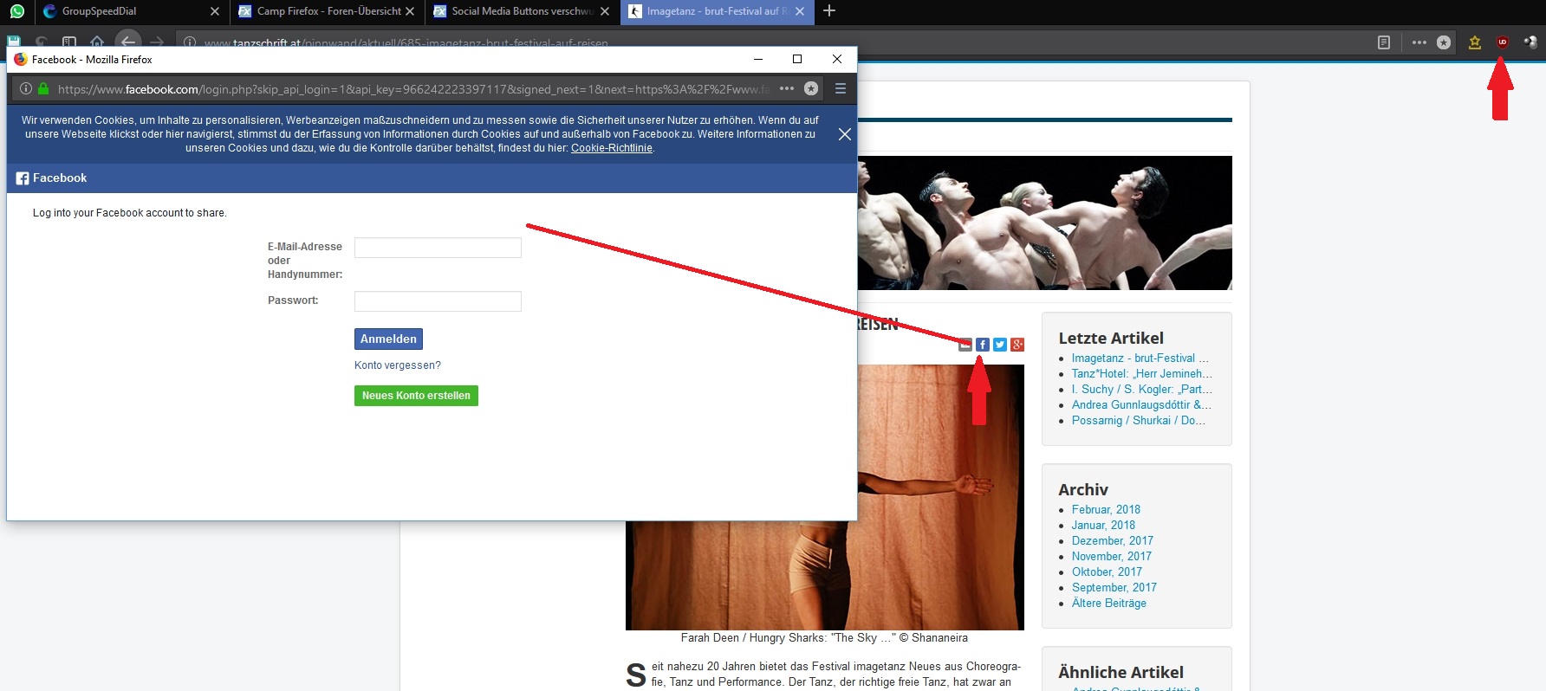Open the Ältere Beiträge archive link
Viewport: 1546px width, 691px height.
[1109, 604]
